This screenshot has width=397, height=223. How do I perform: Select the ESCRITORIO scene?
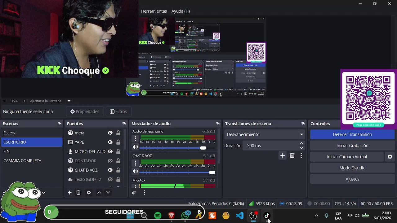tap(31, 142)
